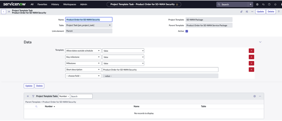Open value dropdown for Milestone row
This screenshot has height=121, width=282.
point(123,63)
